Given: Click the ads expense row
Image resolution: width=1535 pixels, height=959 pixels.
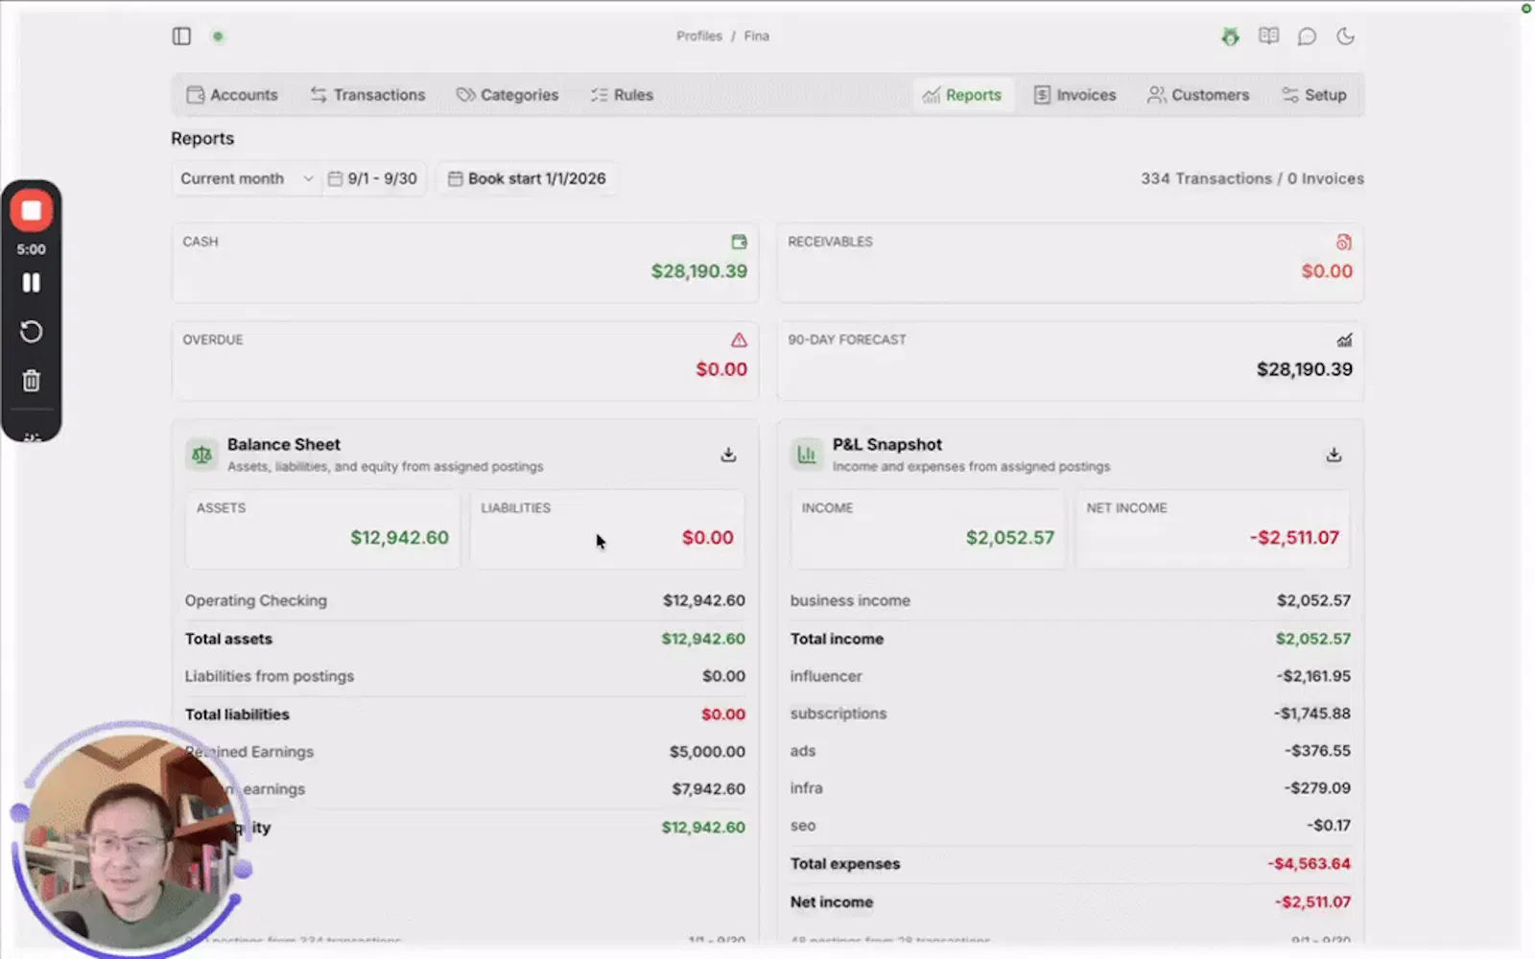Looking at the screenshot, I should 1071,751.
